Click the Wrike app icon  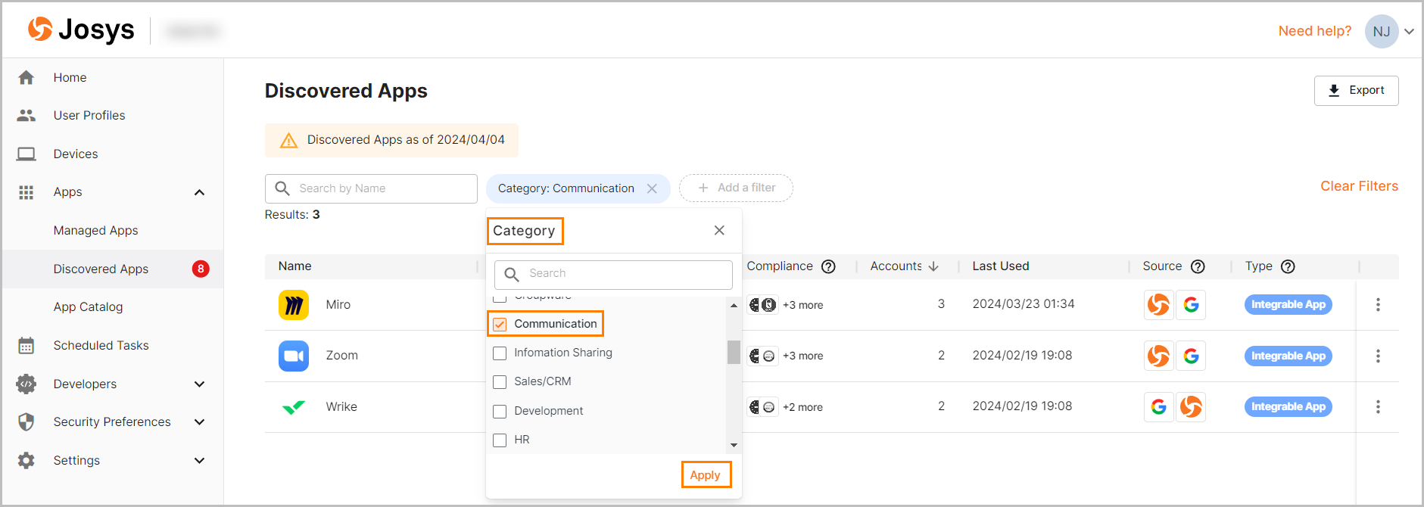tap(294, 407)
